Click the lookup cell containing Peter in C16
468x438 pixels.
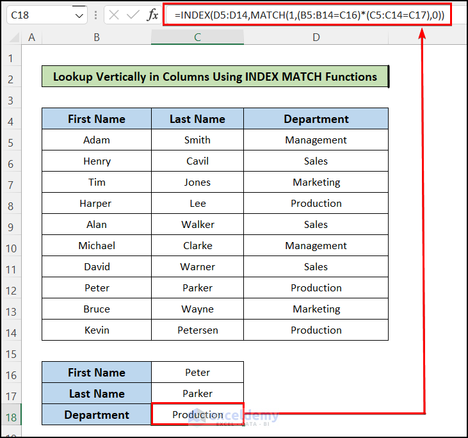click(x=197, y=372)
